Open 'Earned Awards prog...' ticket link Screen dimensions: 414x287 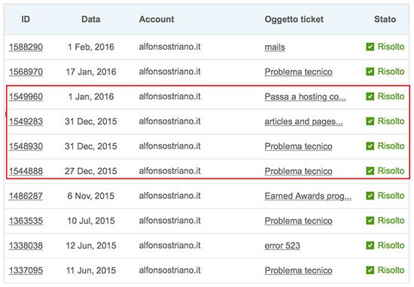click(x=308, y=196)
